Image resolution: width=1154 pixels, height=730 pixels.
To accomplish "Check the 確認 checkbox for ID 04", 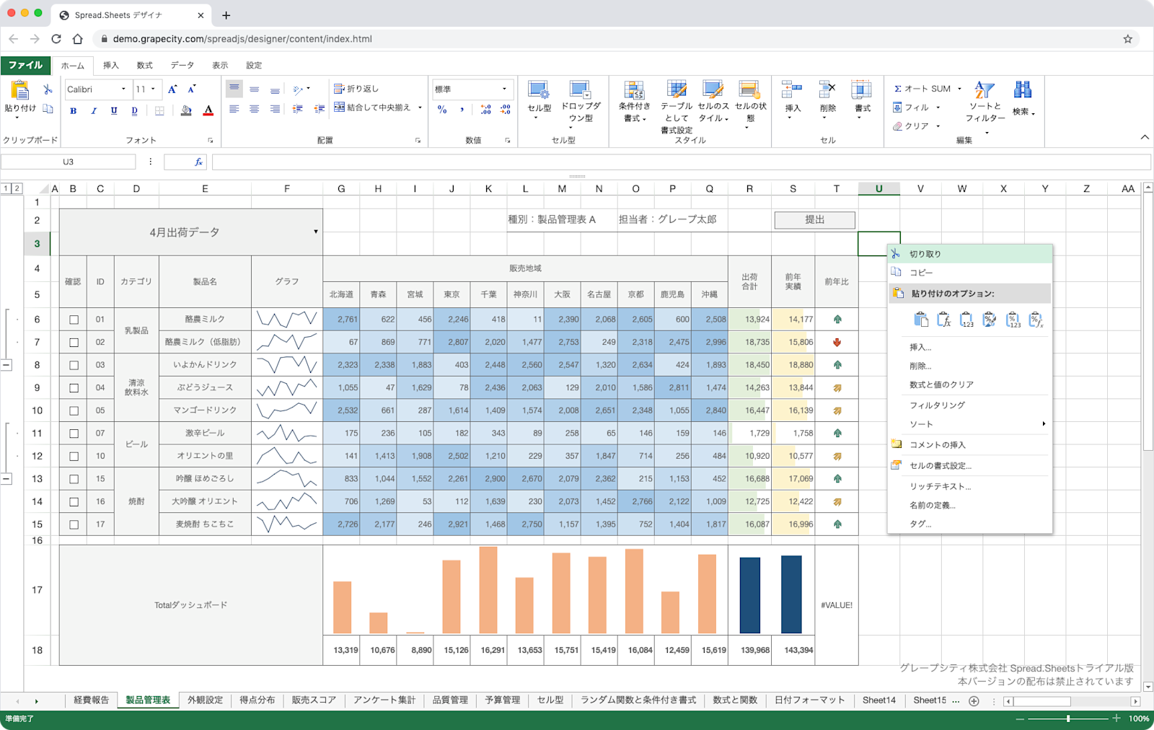I will click(x=74, y=388).
